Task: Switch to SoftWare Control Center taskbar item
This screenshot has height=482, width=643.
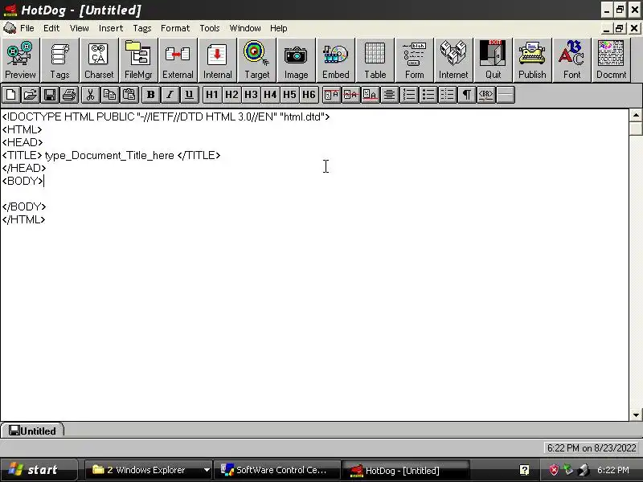Action: [276, 470]
